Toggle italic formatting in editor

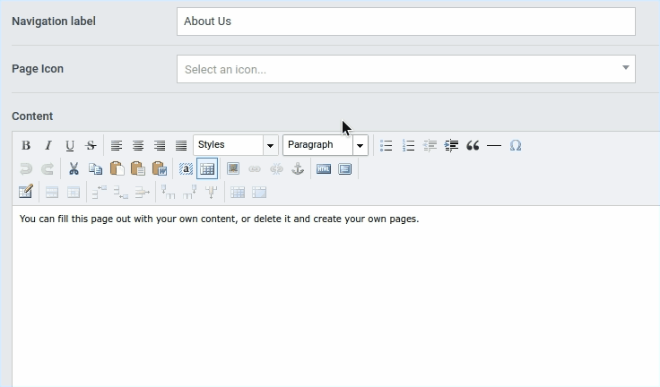coord(48,145)
